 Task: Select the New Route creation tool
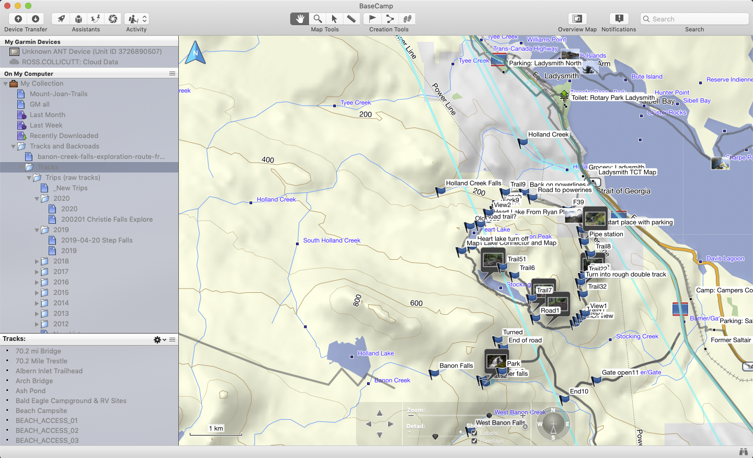point(390,19)
